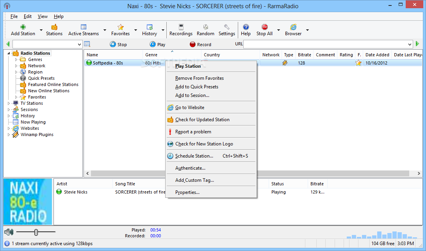Click the horizontal scrollbar of station list
The image size is (426, 251).
click(250, 173)
